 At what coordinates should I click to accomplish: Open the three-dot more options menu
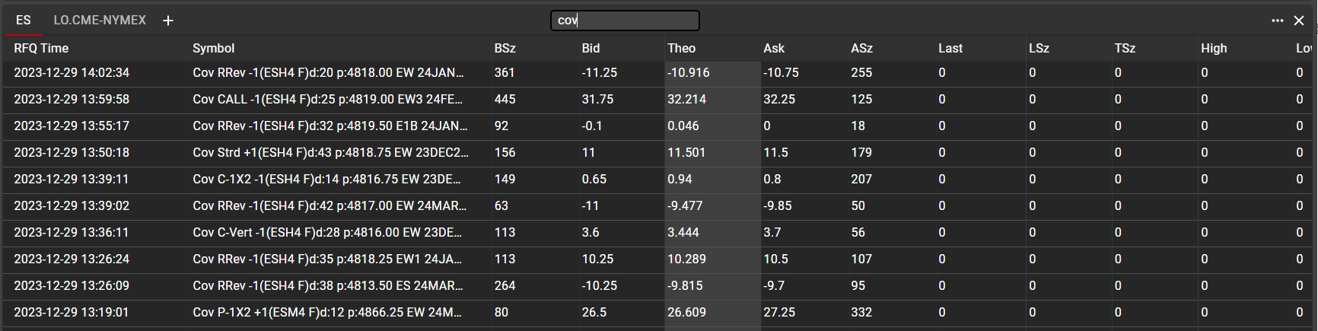(1277, 21)
